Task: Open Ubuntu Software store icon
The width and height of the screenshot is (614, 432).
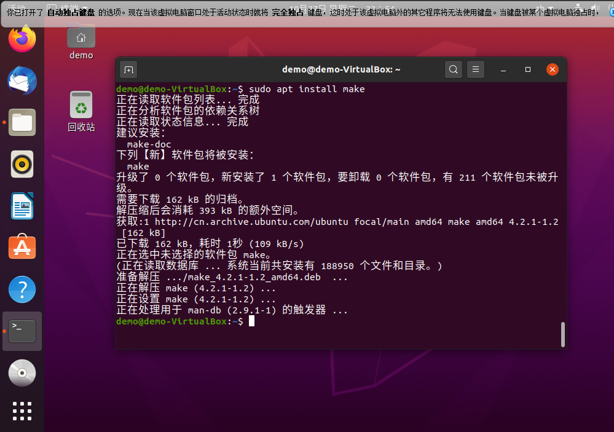Action: coord(22,248)
